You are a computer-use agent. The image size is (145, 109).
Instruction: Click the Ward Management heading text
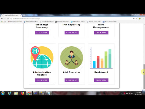pyautogui.click(x=101, y=26)
